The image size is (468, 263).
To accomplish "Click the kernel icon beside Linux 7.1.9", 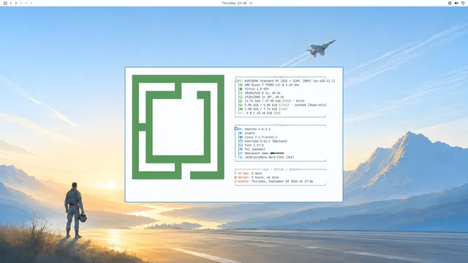I will tap(241, 137).
